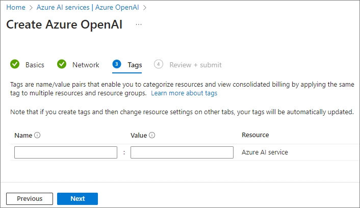The image size is (360, 208).
Task: Click the Previous button
Action: 30,199
